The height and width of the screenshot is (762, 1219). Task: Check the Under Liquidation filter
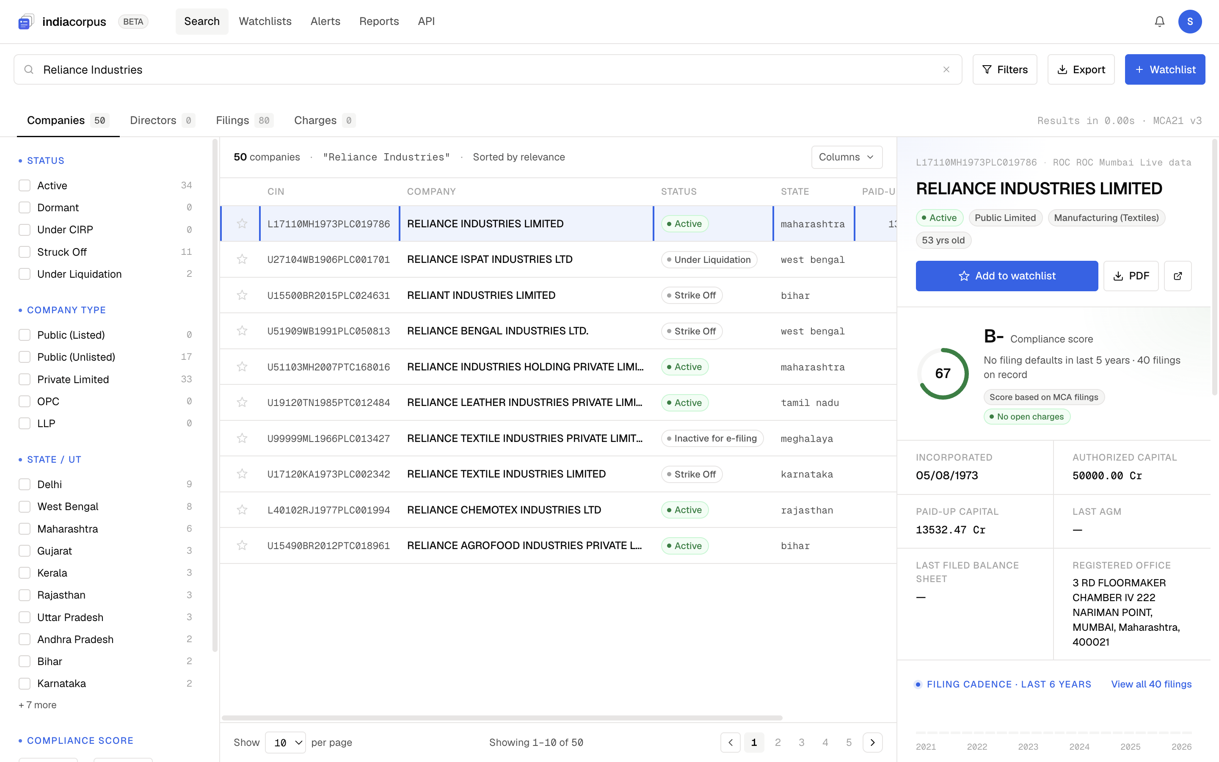[25, 274]
